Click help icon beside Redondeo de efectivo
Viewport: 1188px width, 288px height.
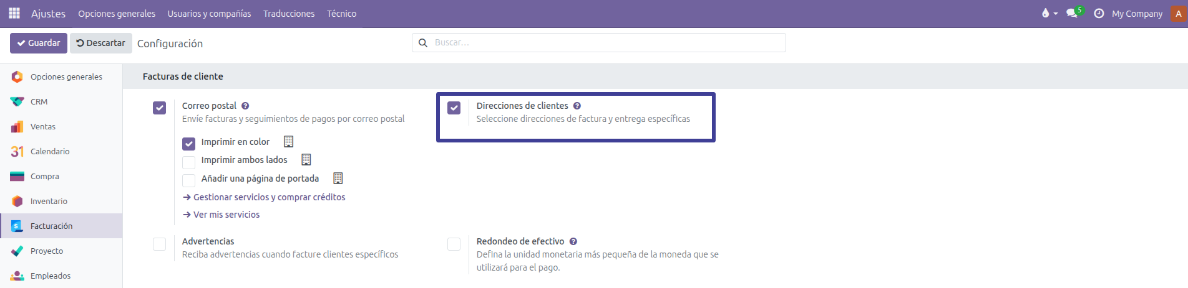573,241
